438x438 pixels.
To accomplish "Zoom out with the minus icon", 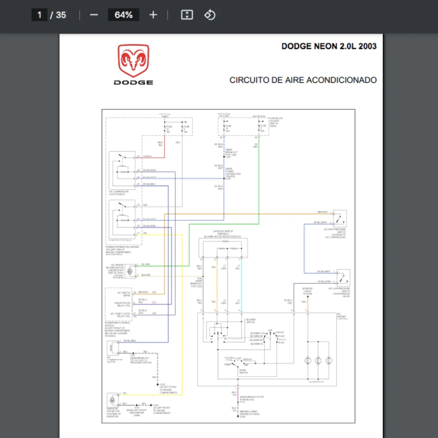I will click(x=94, y=15).
